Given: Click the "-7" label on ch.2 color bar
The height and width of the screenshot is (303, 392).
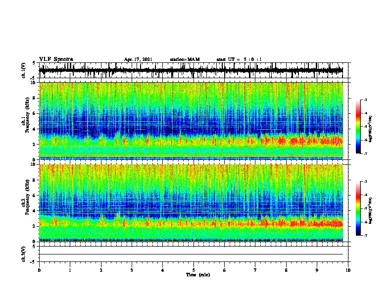Looking at the screenshot, I should click(x=365, y=236).
